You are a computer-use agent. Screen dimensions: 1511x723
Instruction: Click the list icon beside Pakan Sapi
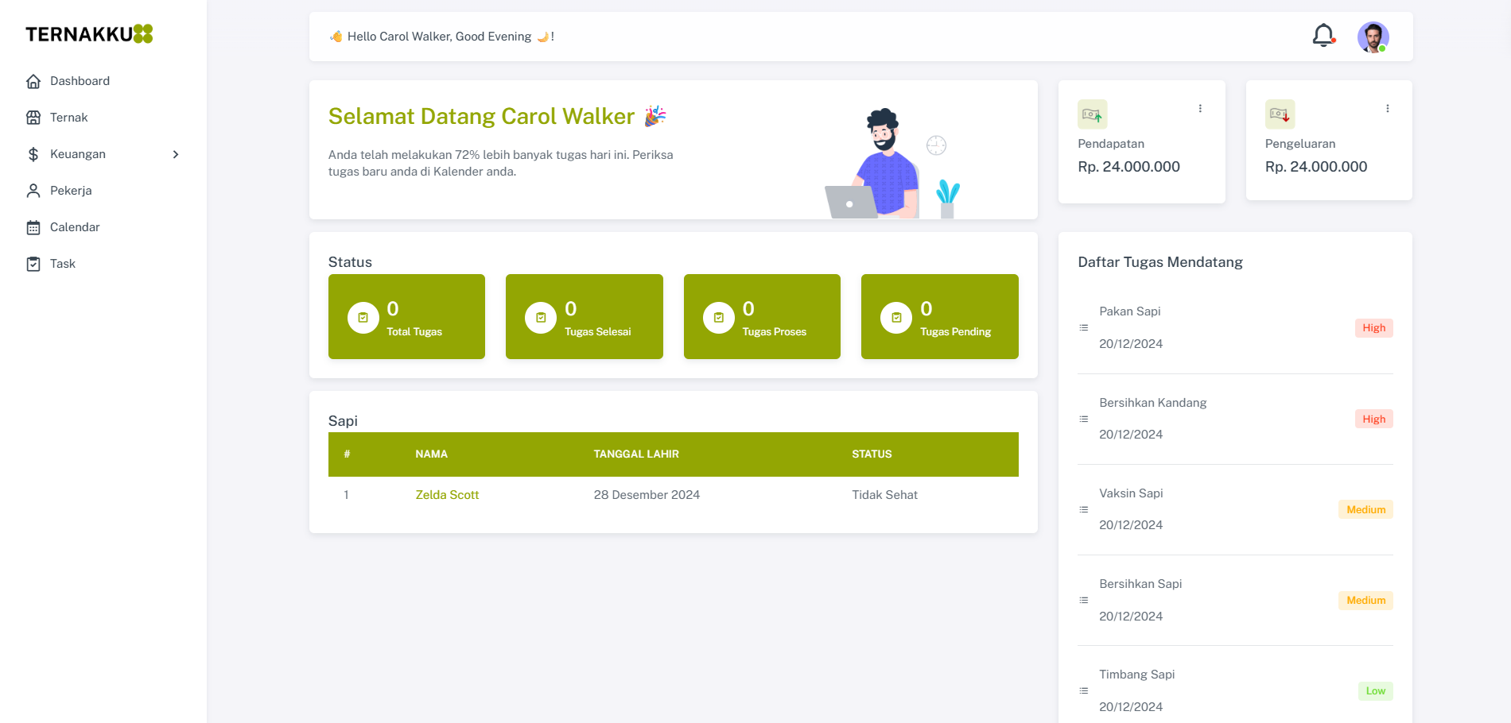pos(1083,327)
